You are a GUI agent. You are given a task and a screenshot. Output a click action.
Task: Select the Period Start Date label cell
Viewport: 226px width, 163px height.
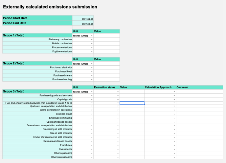click(x=37, y=18)
